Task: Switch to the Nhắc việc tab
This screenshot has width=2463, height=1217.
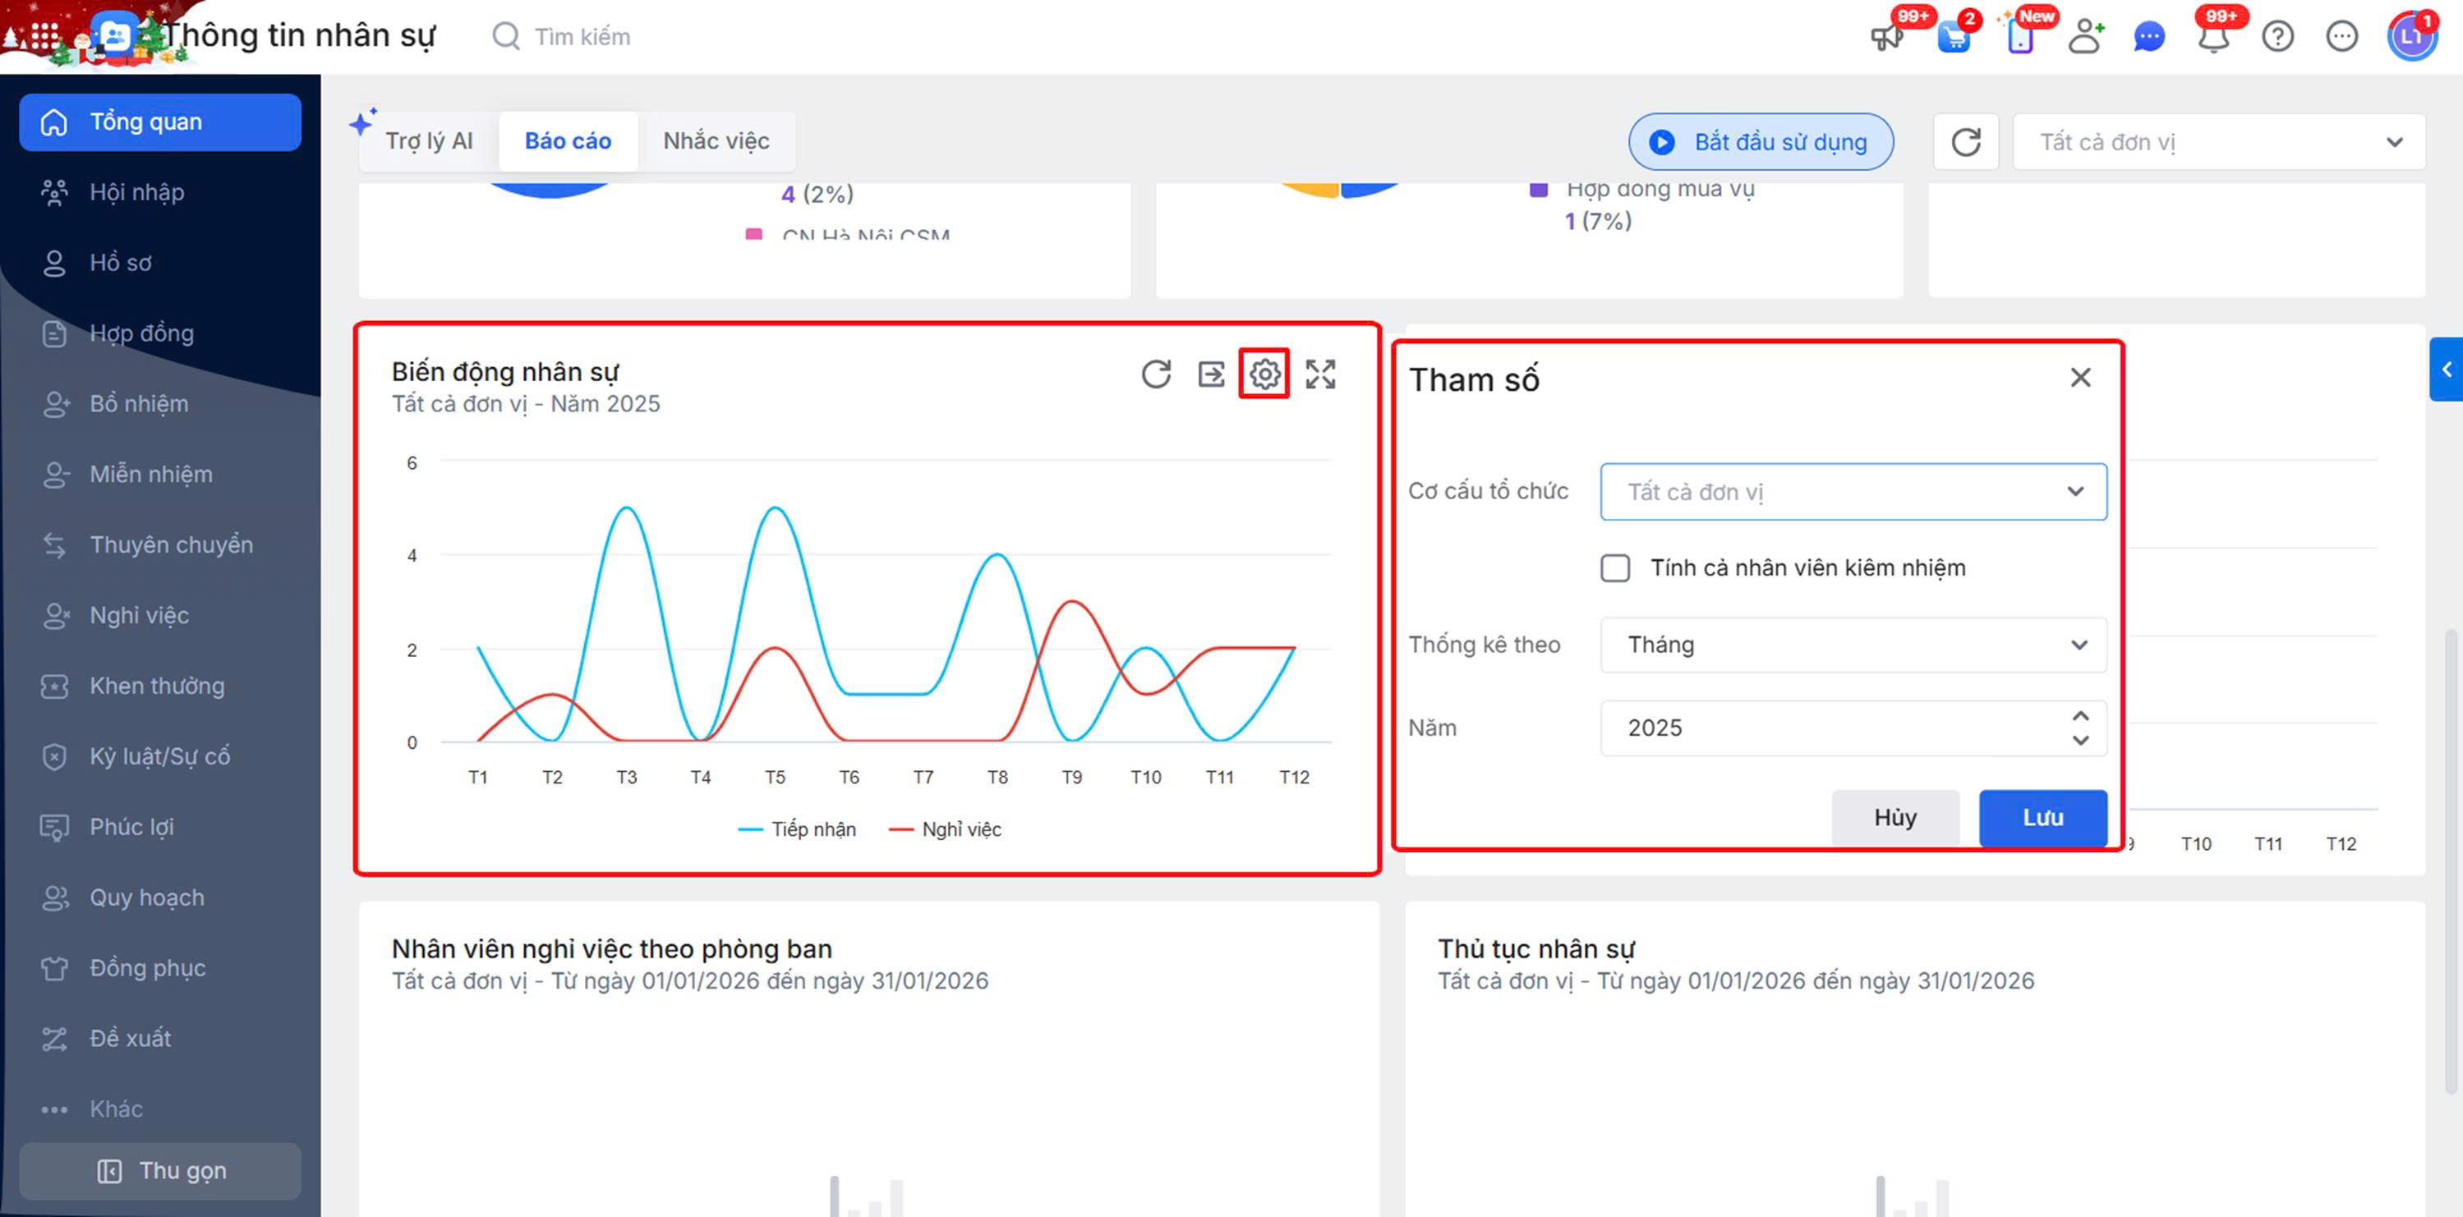Action: (x=716, y=141)
